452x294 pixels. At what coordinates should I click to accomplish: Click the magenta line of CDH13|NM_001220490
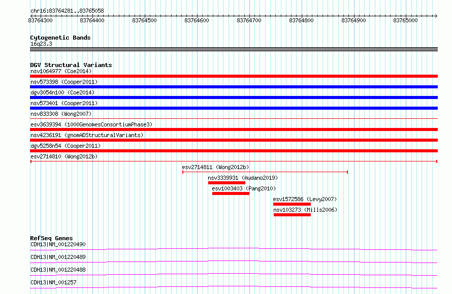pyautogui.click(x=234, y=249)
